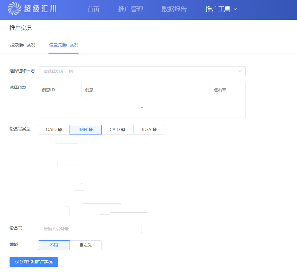Screen dimensions: 297x273
Task: Open the 数据报告 menu
Action: (174, 9)
